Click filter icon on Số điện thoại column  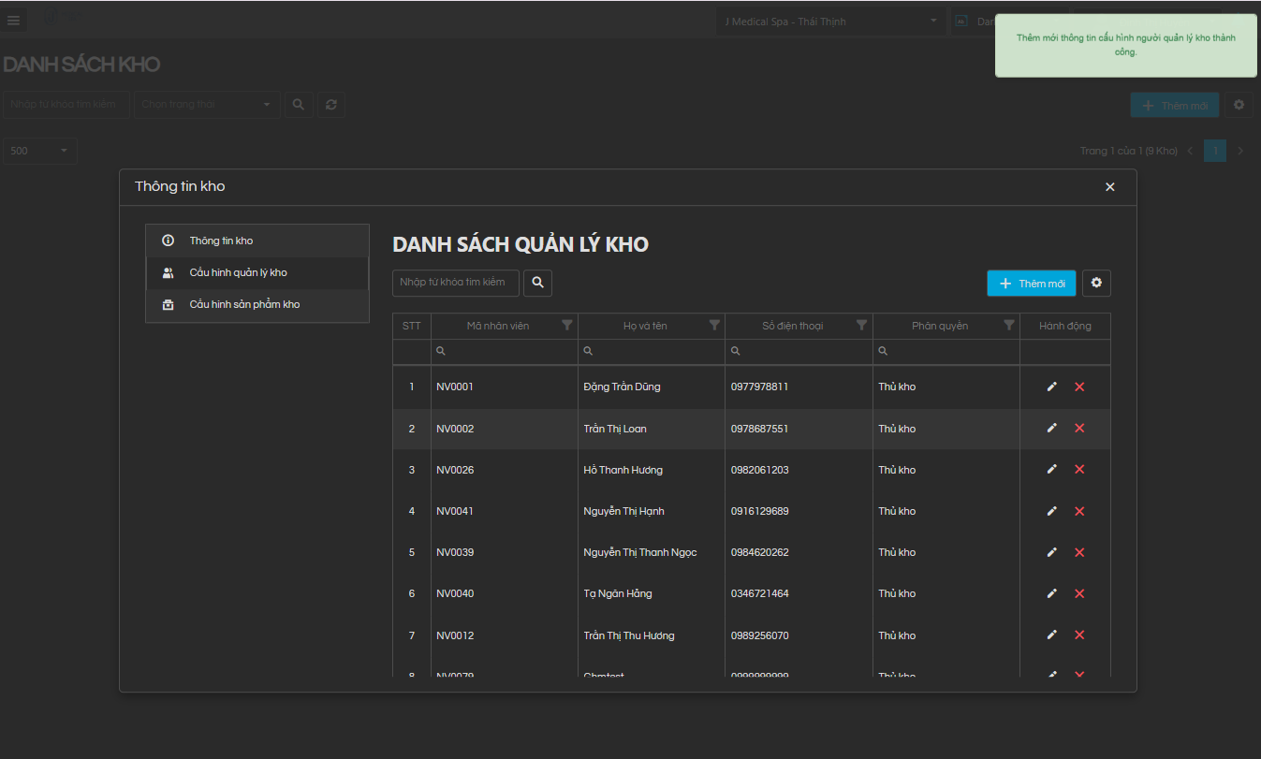pos(861,326)
